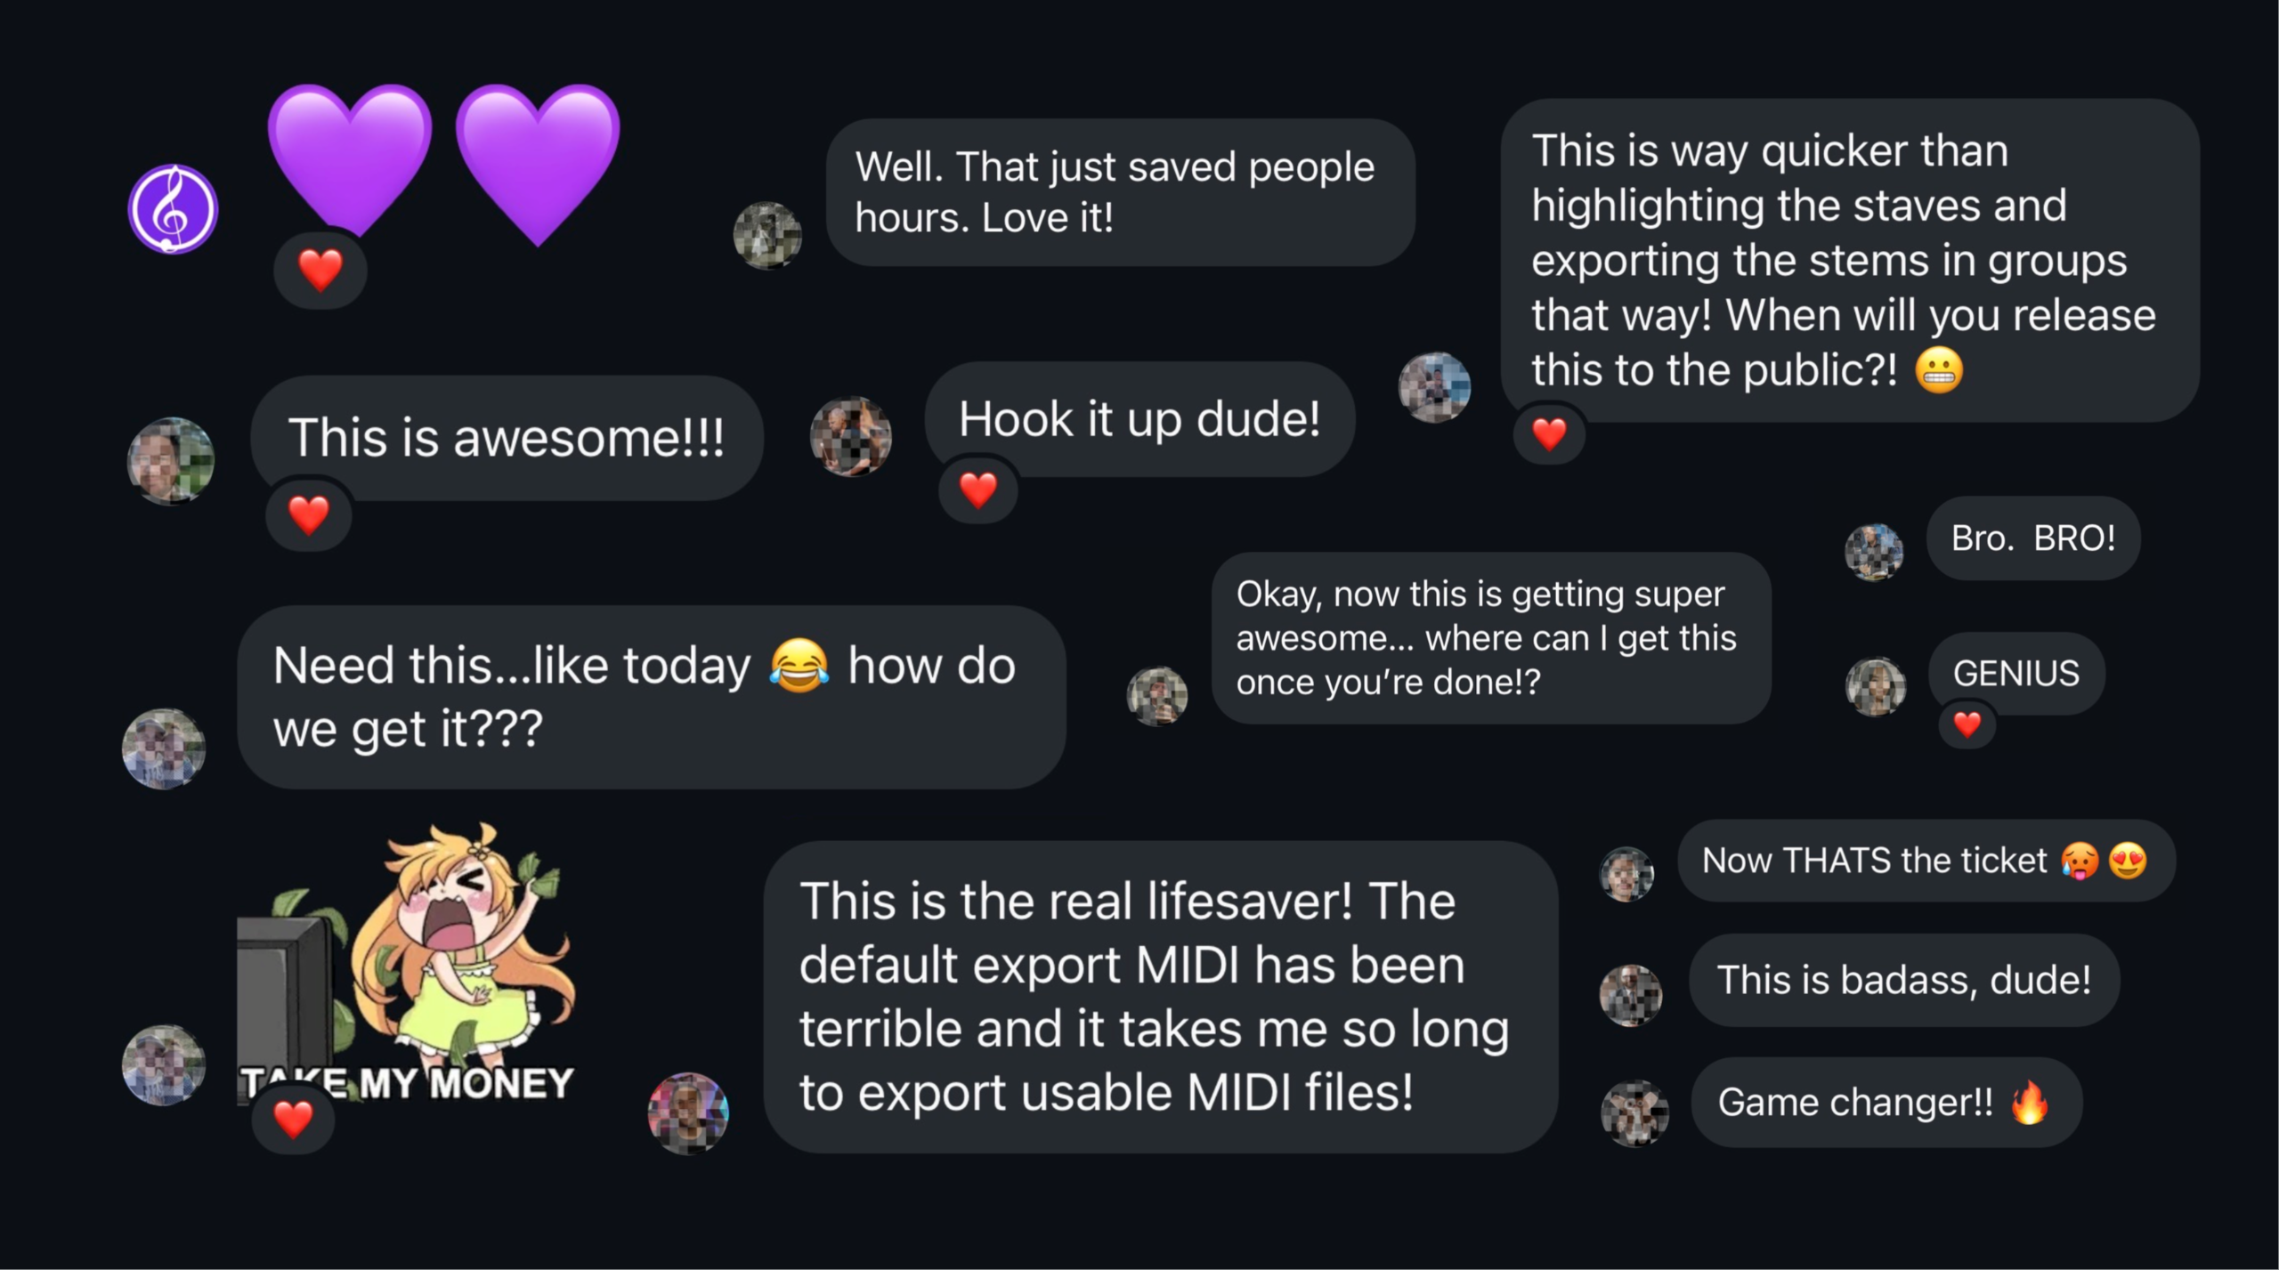This screenshot has height=1270, width=2279.
Task: Open avatar beside 'Well. That just saved' message
Action: click(x=767, y=236)
